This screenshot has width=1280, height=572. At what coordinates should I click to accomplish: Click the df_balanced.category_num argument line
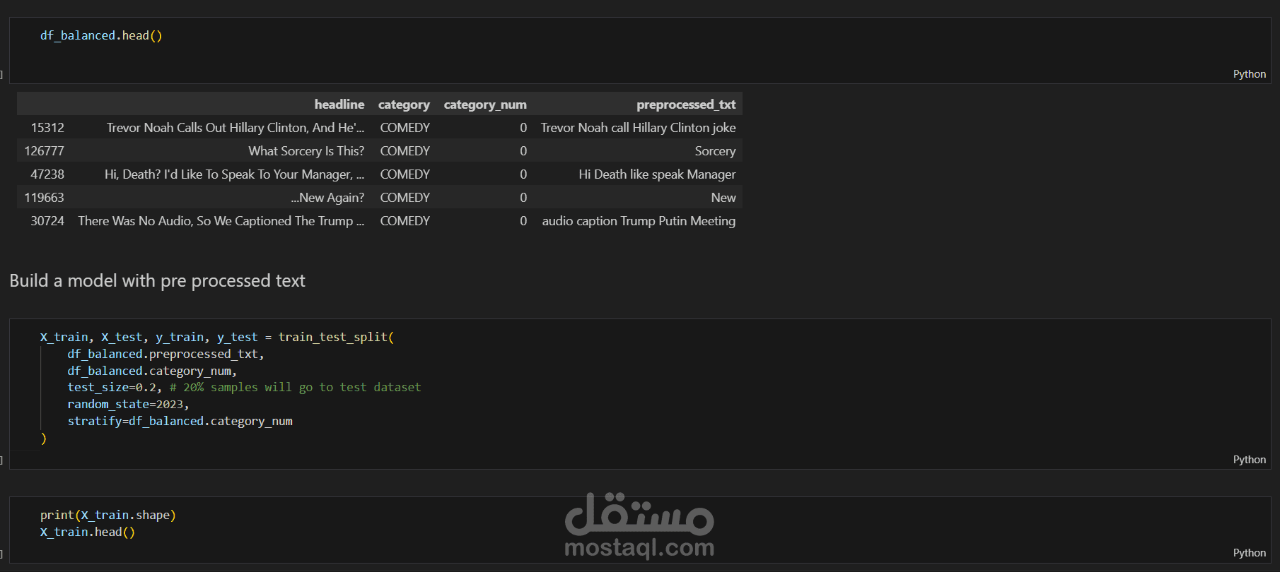152,371
